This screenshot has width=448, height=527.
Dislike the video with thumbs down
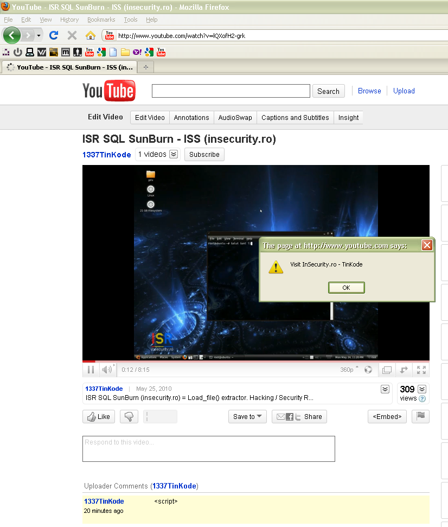coord(129,417)
